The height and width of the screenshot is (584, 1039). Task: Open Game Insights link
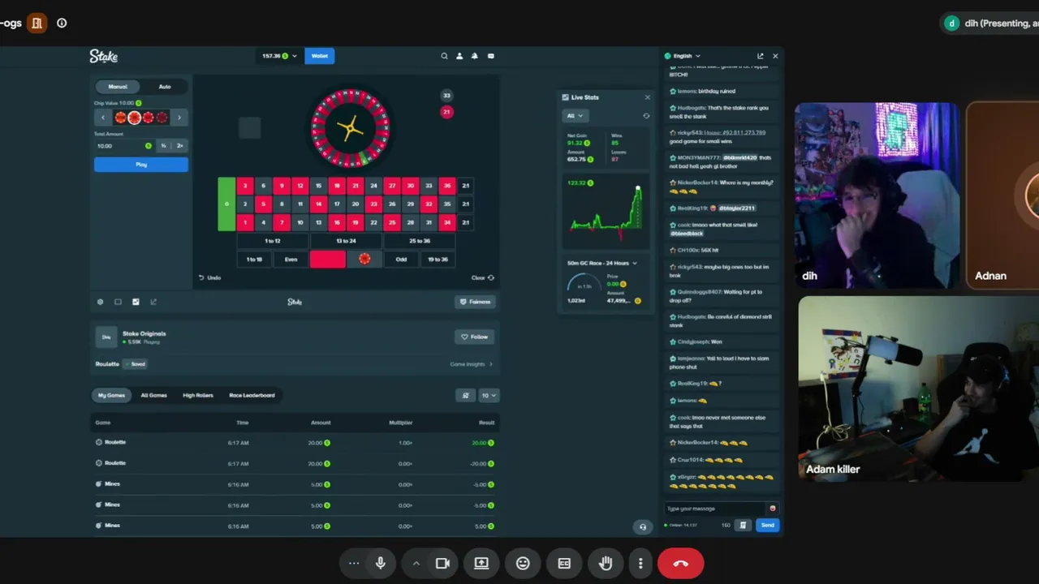tap(471, 364)
